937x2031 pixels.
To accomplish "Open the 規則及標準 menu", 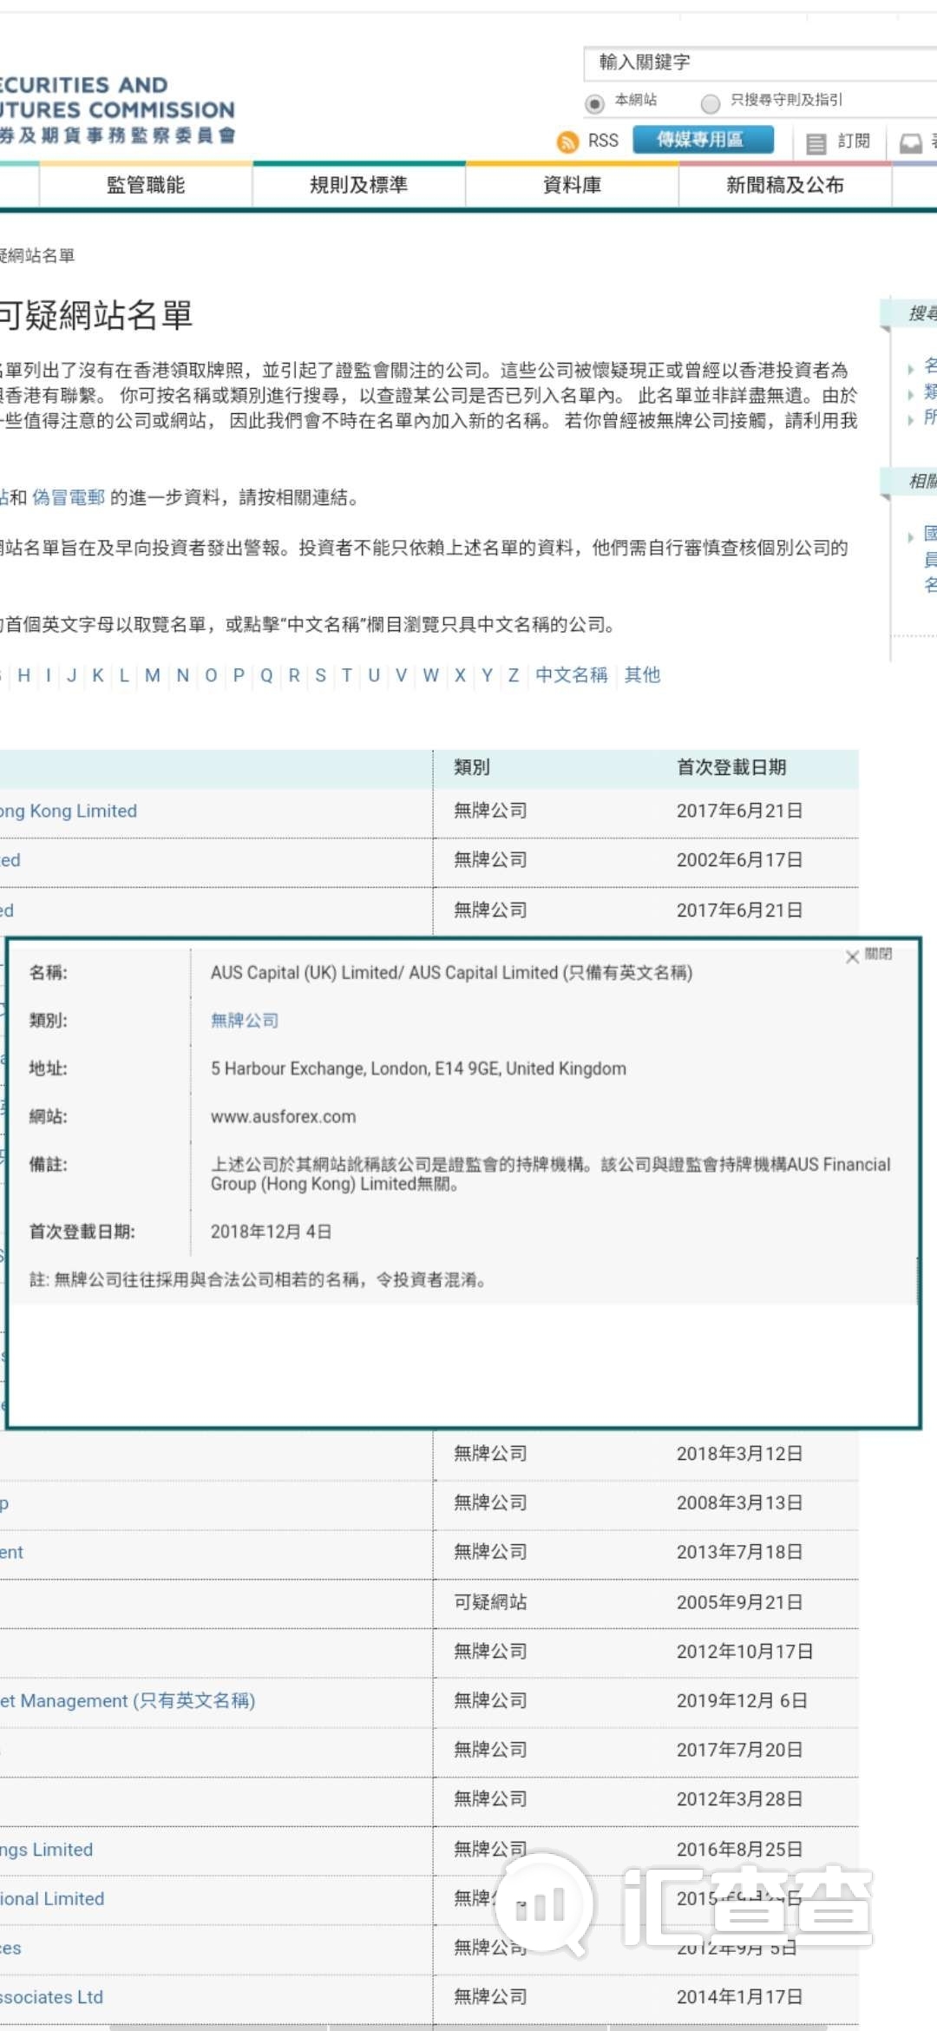I will point(359,185).
